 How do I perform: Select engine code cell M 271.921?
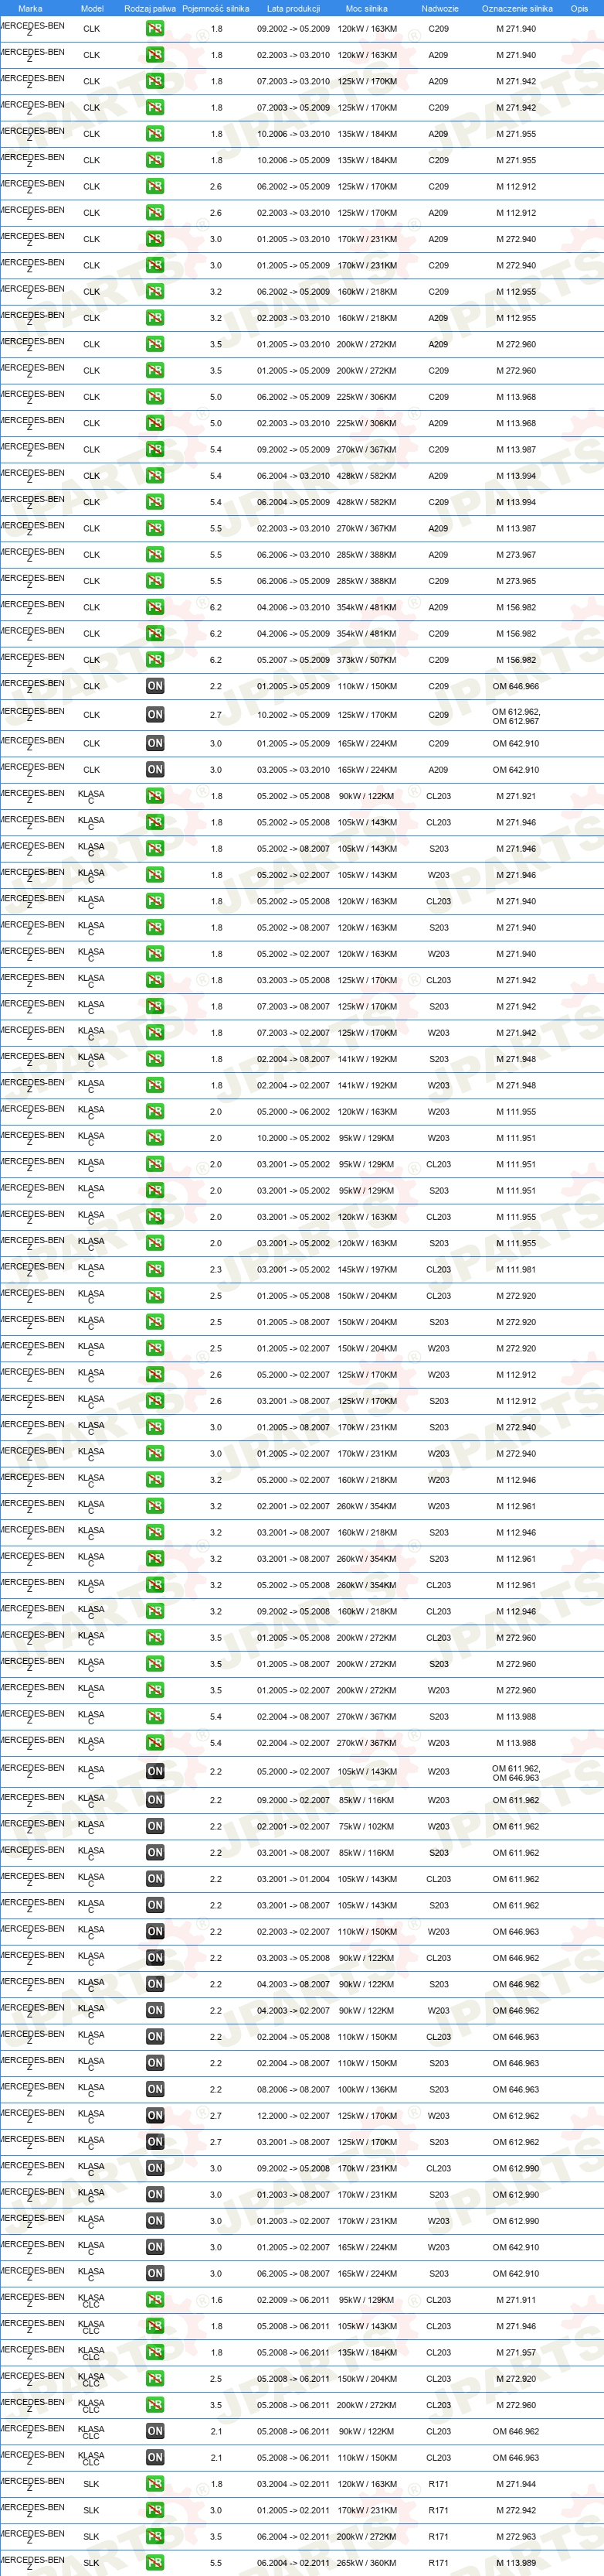point(516,796)
